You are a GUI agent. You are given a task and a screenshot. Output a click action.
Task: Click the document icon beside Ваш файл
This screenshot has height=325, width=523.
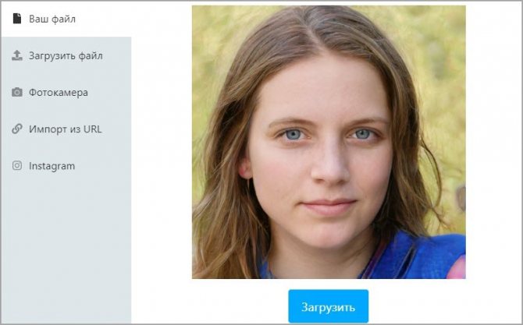click(x=16, y=19)
